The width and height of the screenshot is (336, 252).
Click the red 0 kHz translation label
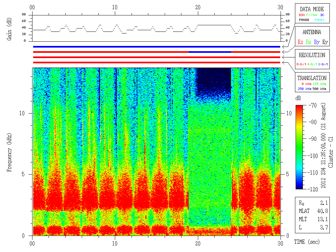click(306, 84)
